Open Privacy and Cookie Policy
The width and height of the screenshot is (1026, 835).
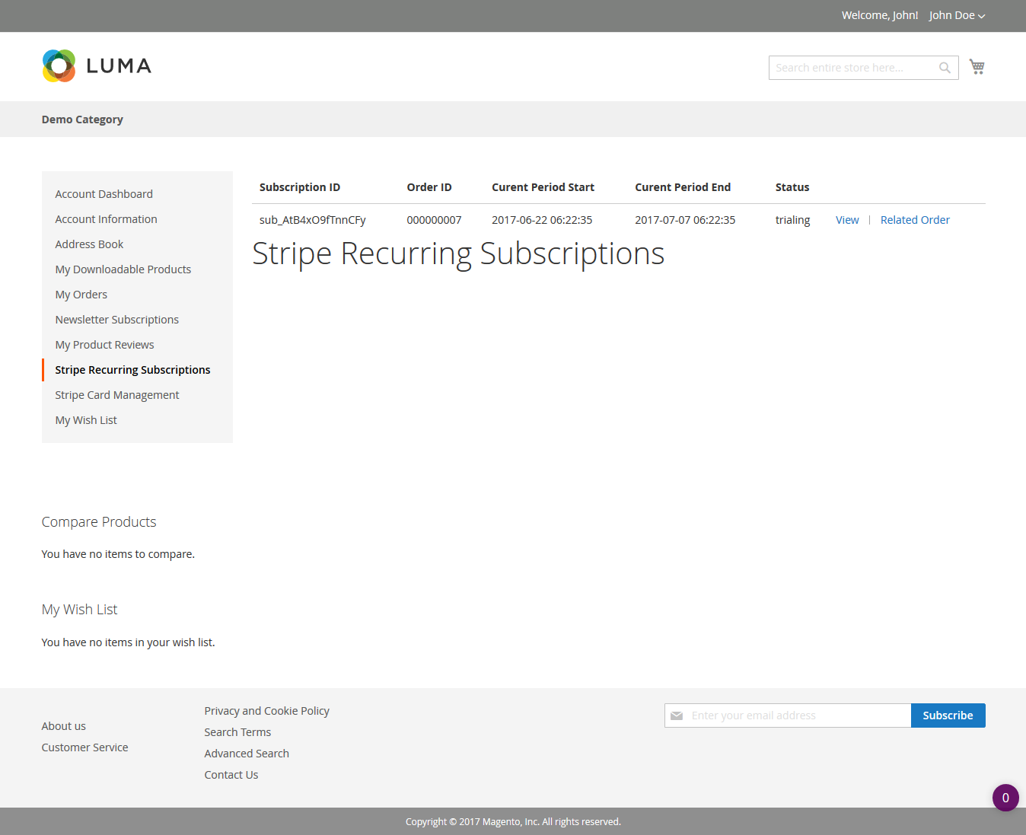pyautogui.click(x=267, y=711)
